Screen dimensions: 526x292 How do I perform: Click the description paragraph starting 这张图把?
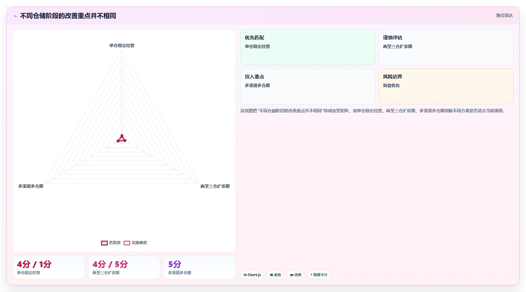(x=373, y=111)
